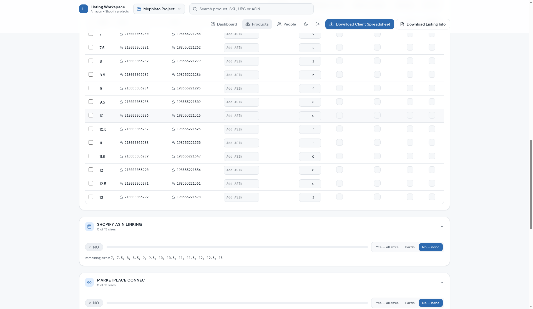
Task: Click the Shopify ASIN Linking progress bar
Action: [x=237, y=247]
